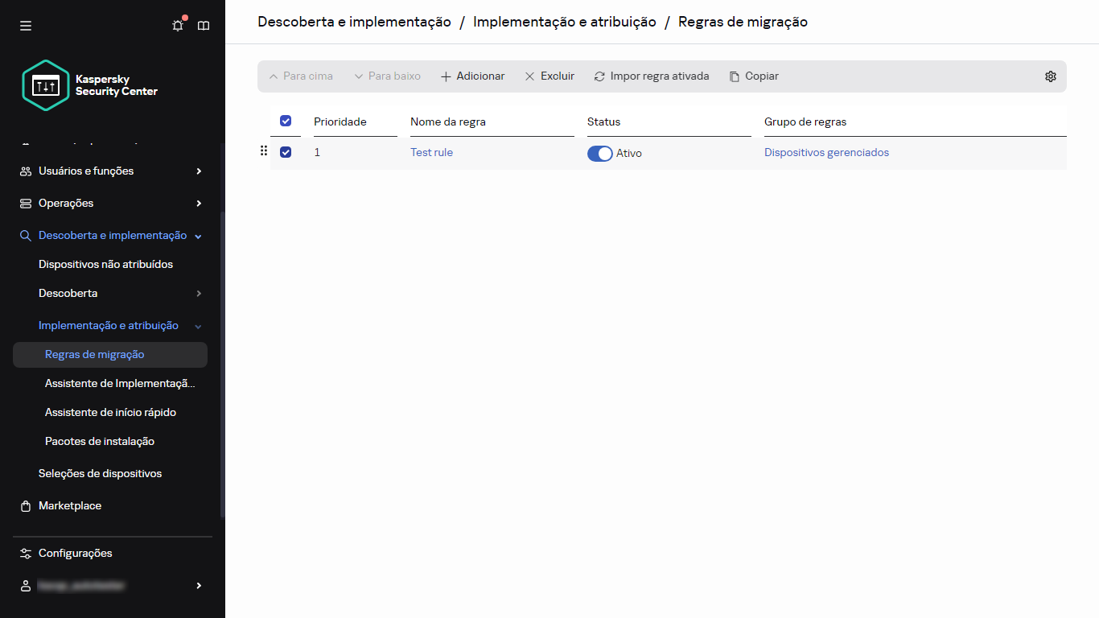The image size is (1099, 618).
Task: Open the hamburger menu icon
Action: [26, 26]
